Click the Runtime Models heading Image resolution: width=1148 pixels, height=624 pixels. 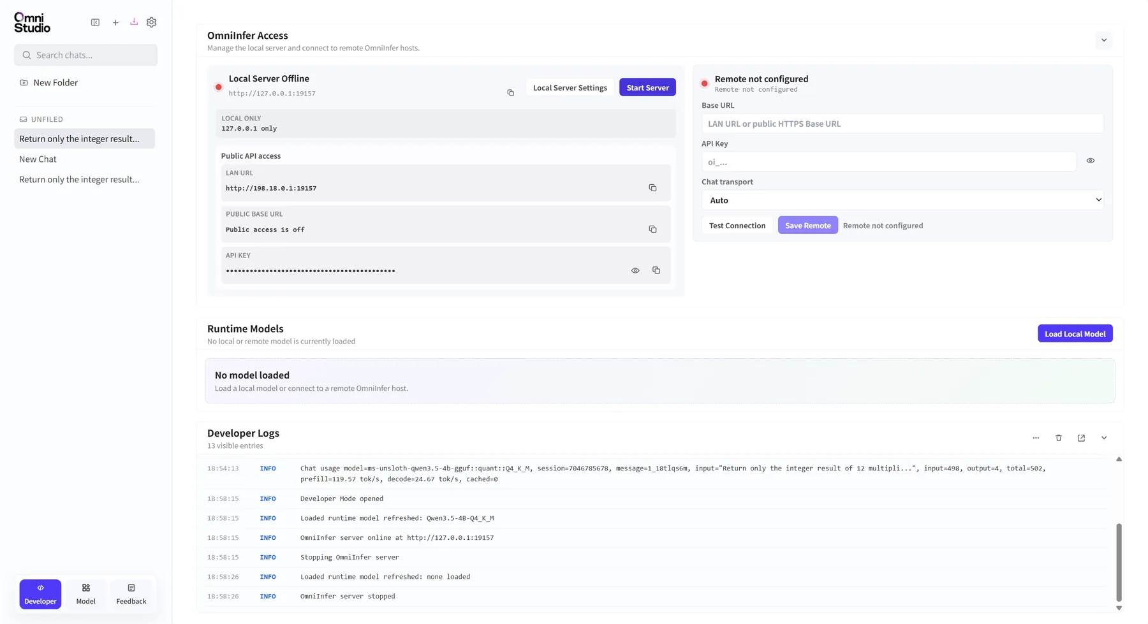pos(246,329)
